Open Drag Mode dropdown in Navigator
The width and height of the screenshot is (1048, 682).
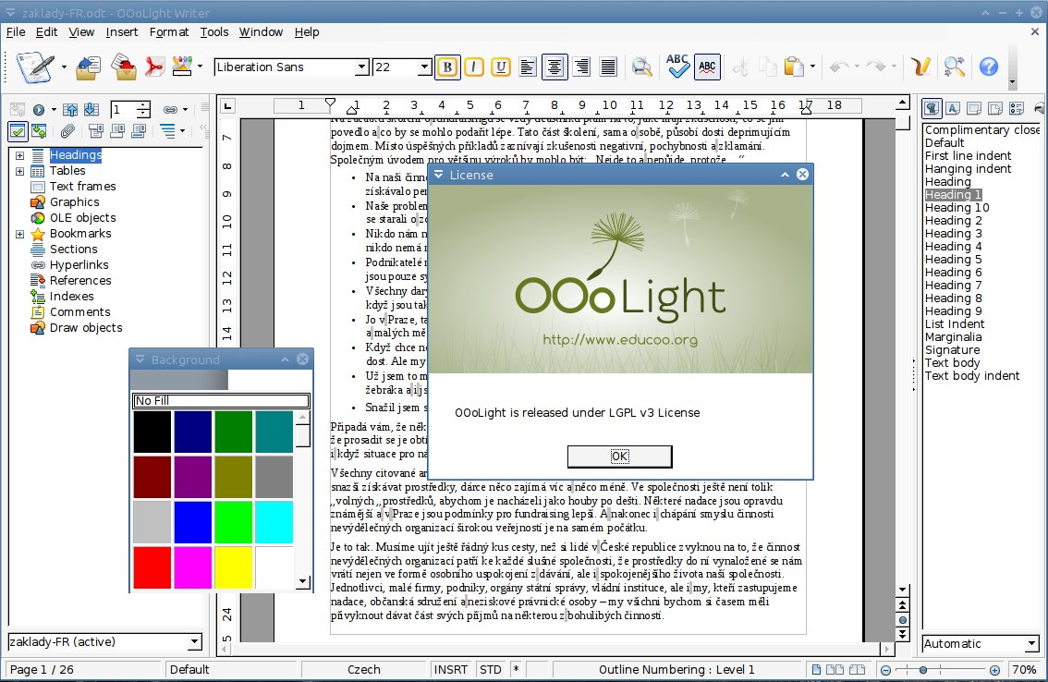point(185,110)
